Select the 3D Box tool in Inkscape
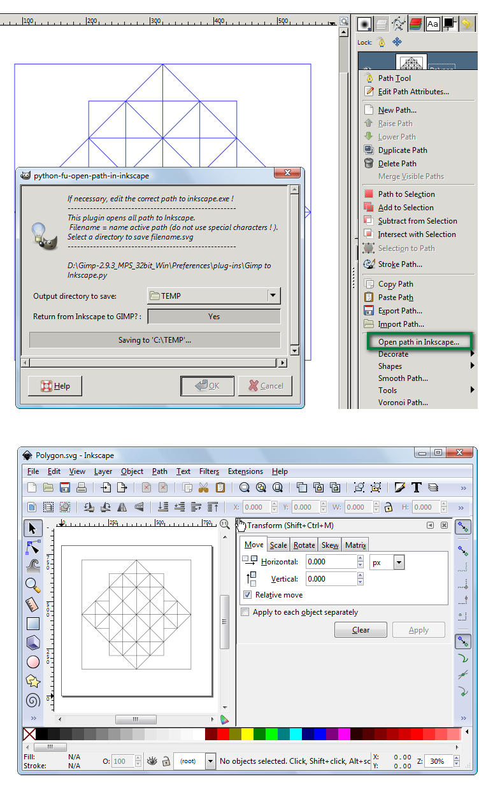 33,643
